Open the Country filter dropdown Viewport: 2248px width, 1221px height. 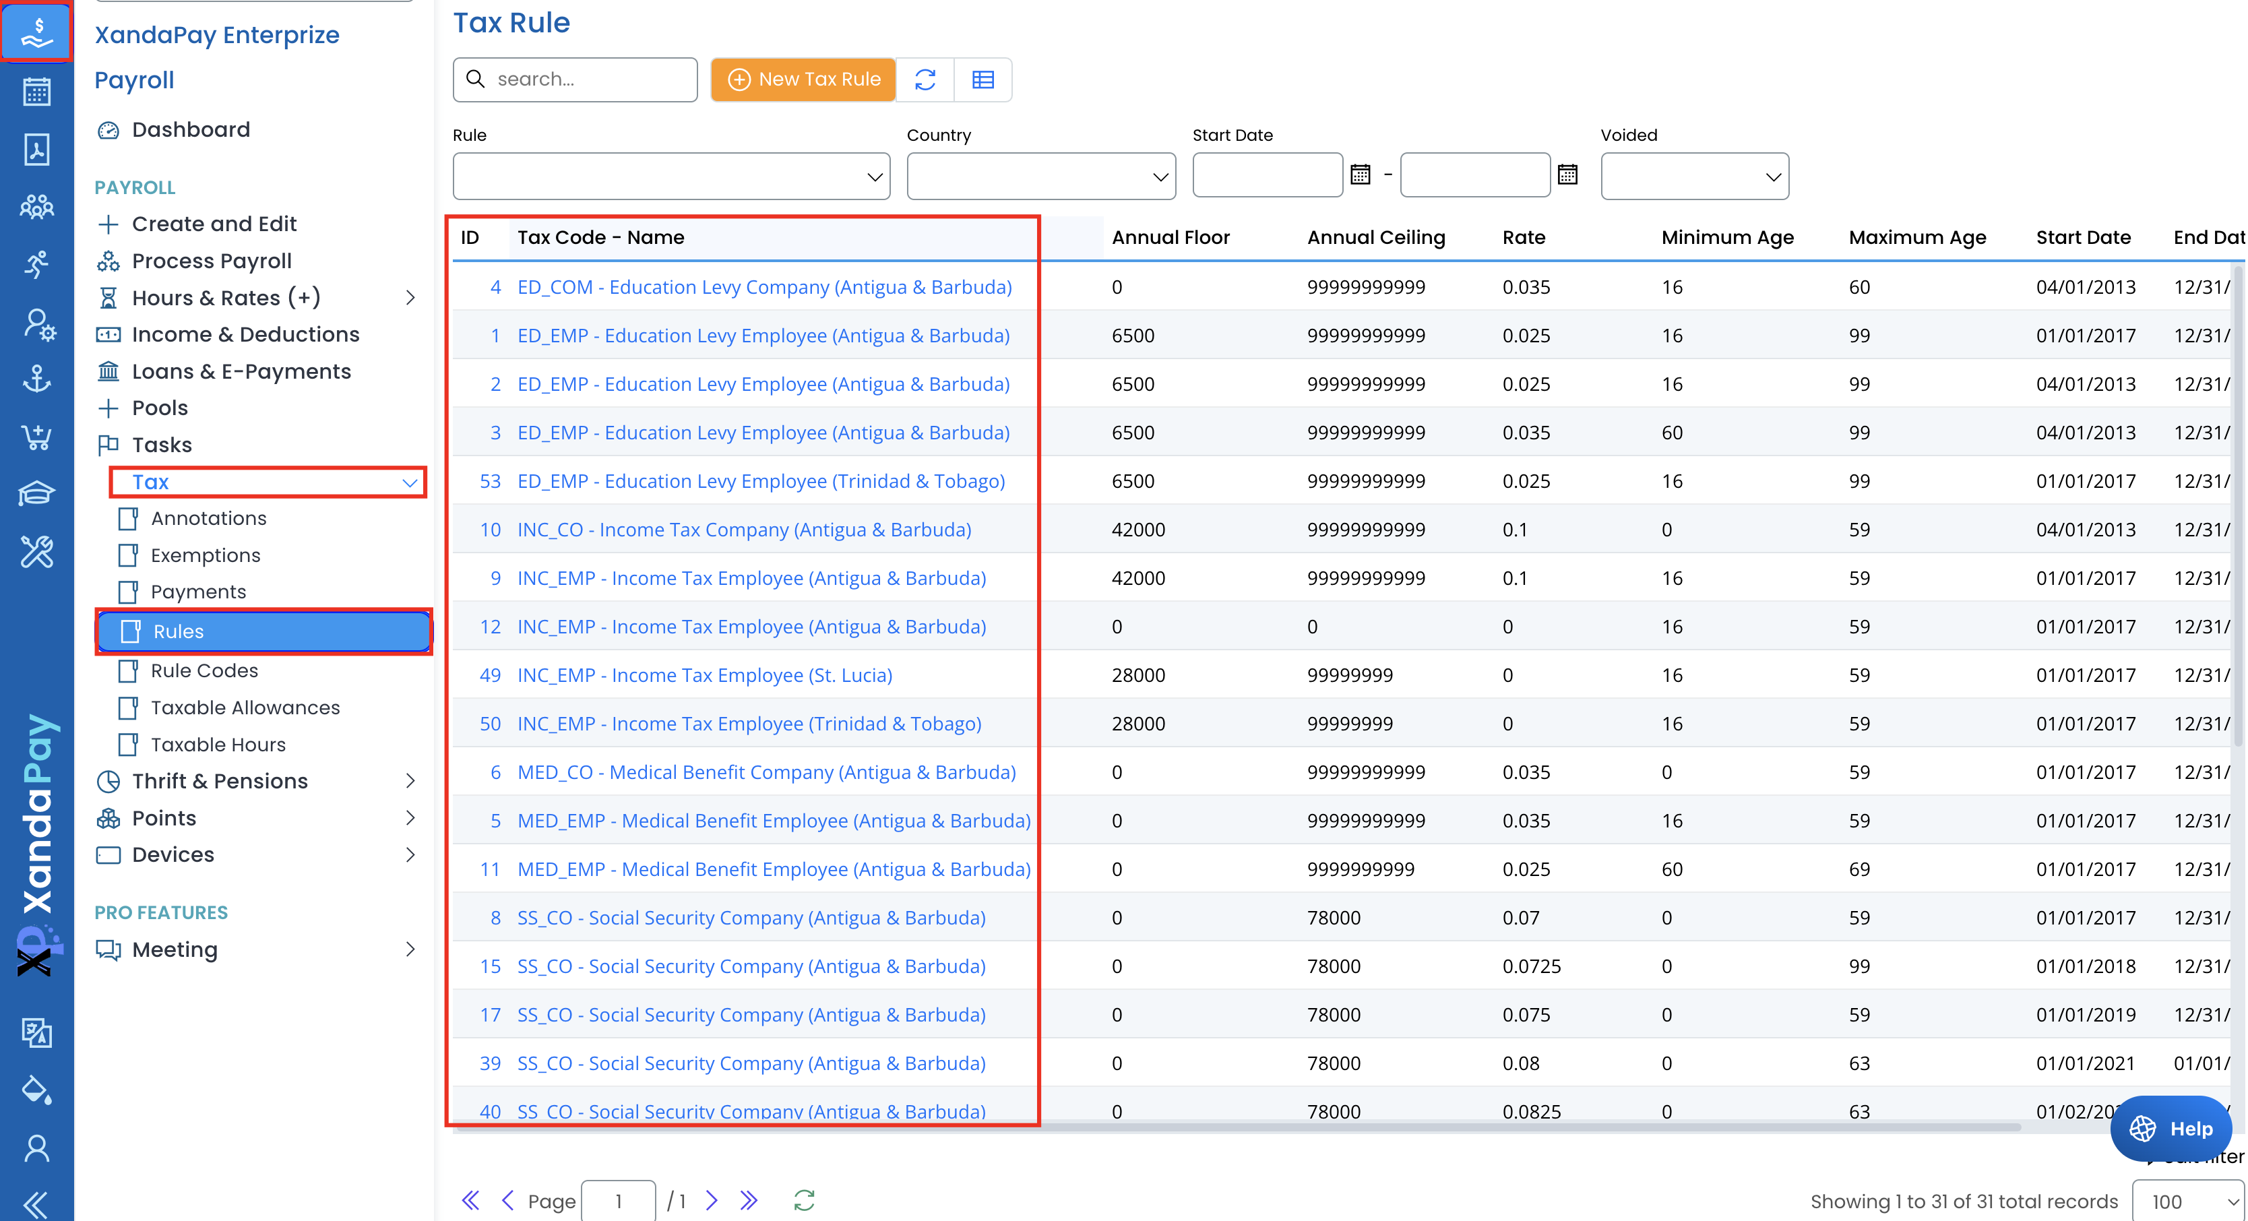[x=1040, y=177]
